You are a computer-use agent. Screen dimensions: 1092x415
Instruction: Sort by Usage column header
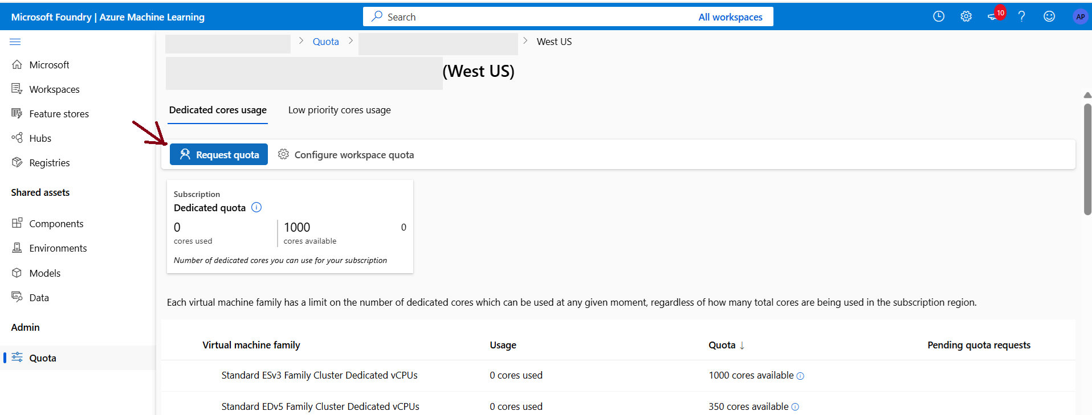(503, 345)
